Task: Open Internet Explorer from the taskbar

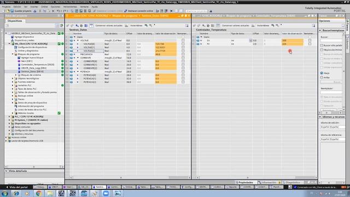Action: click(x=16, y=193)
